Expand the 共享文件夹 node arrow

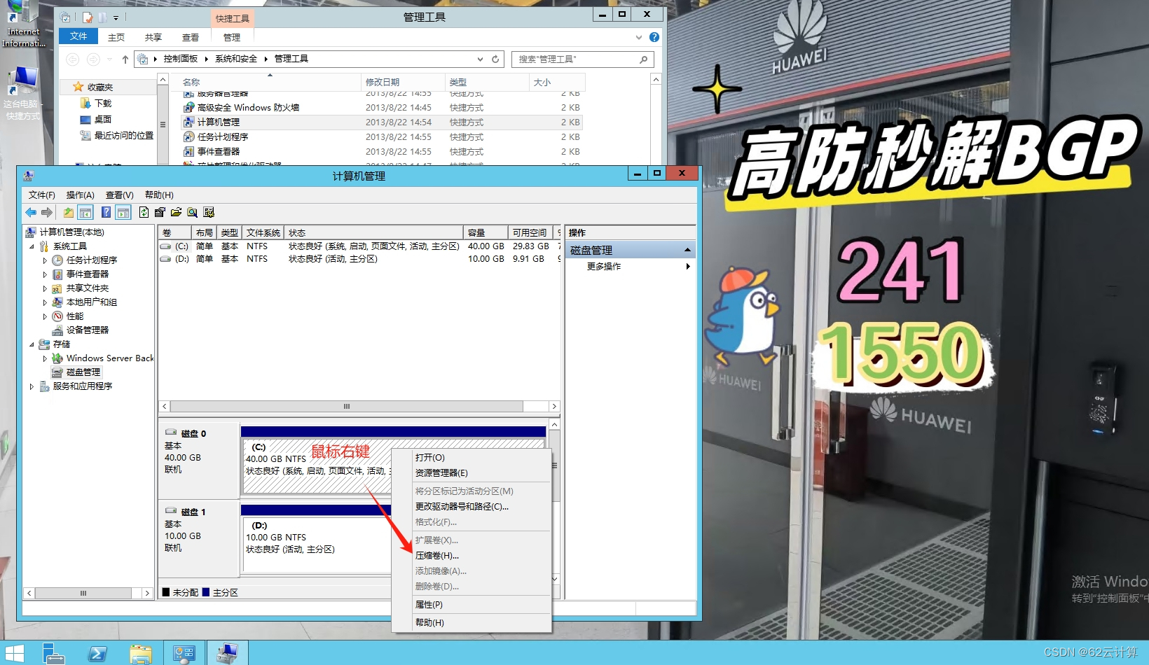(45, 288)
